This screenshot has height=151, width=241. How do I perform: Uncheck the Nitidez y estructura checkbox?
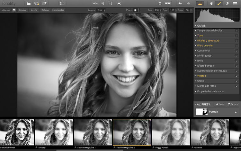pyautogui.click(x=237, y=41)
